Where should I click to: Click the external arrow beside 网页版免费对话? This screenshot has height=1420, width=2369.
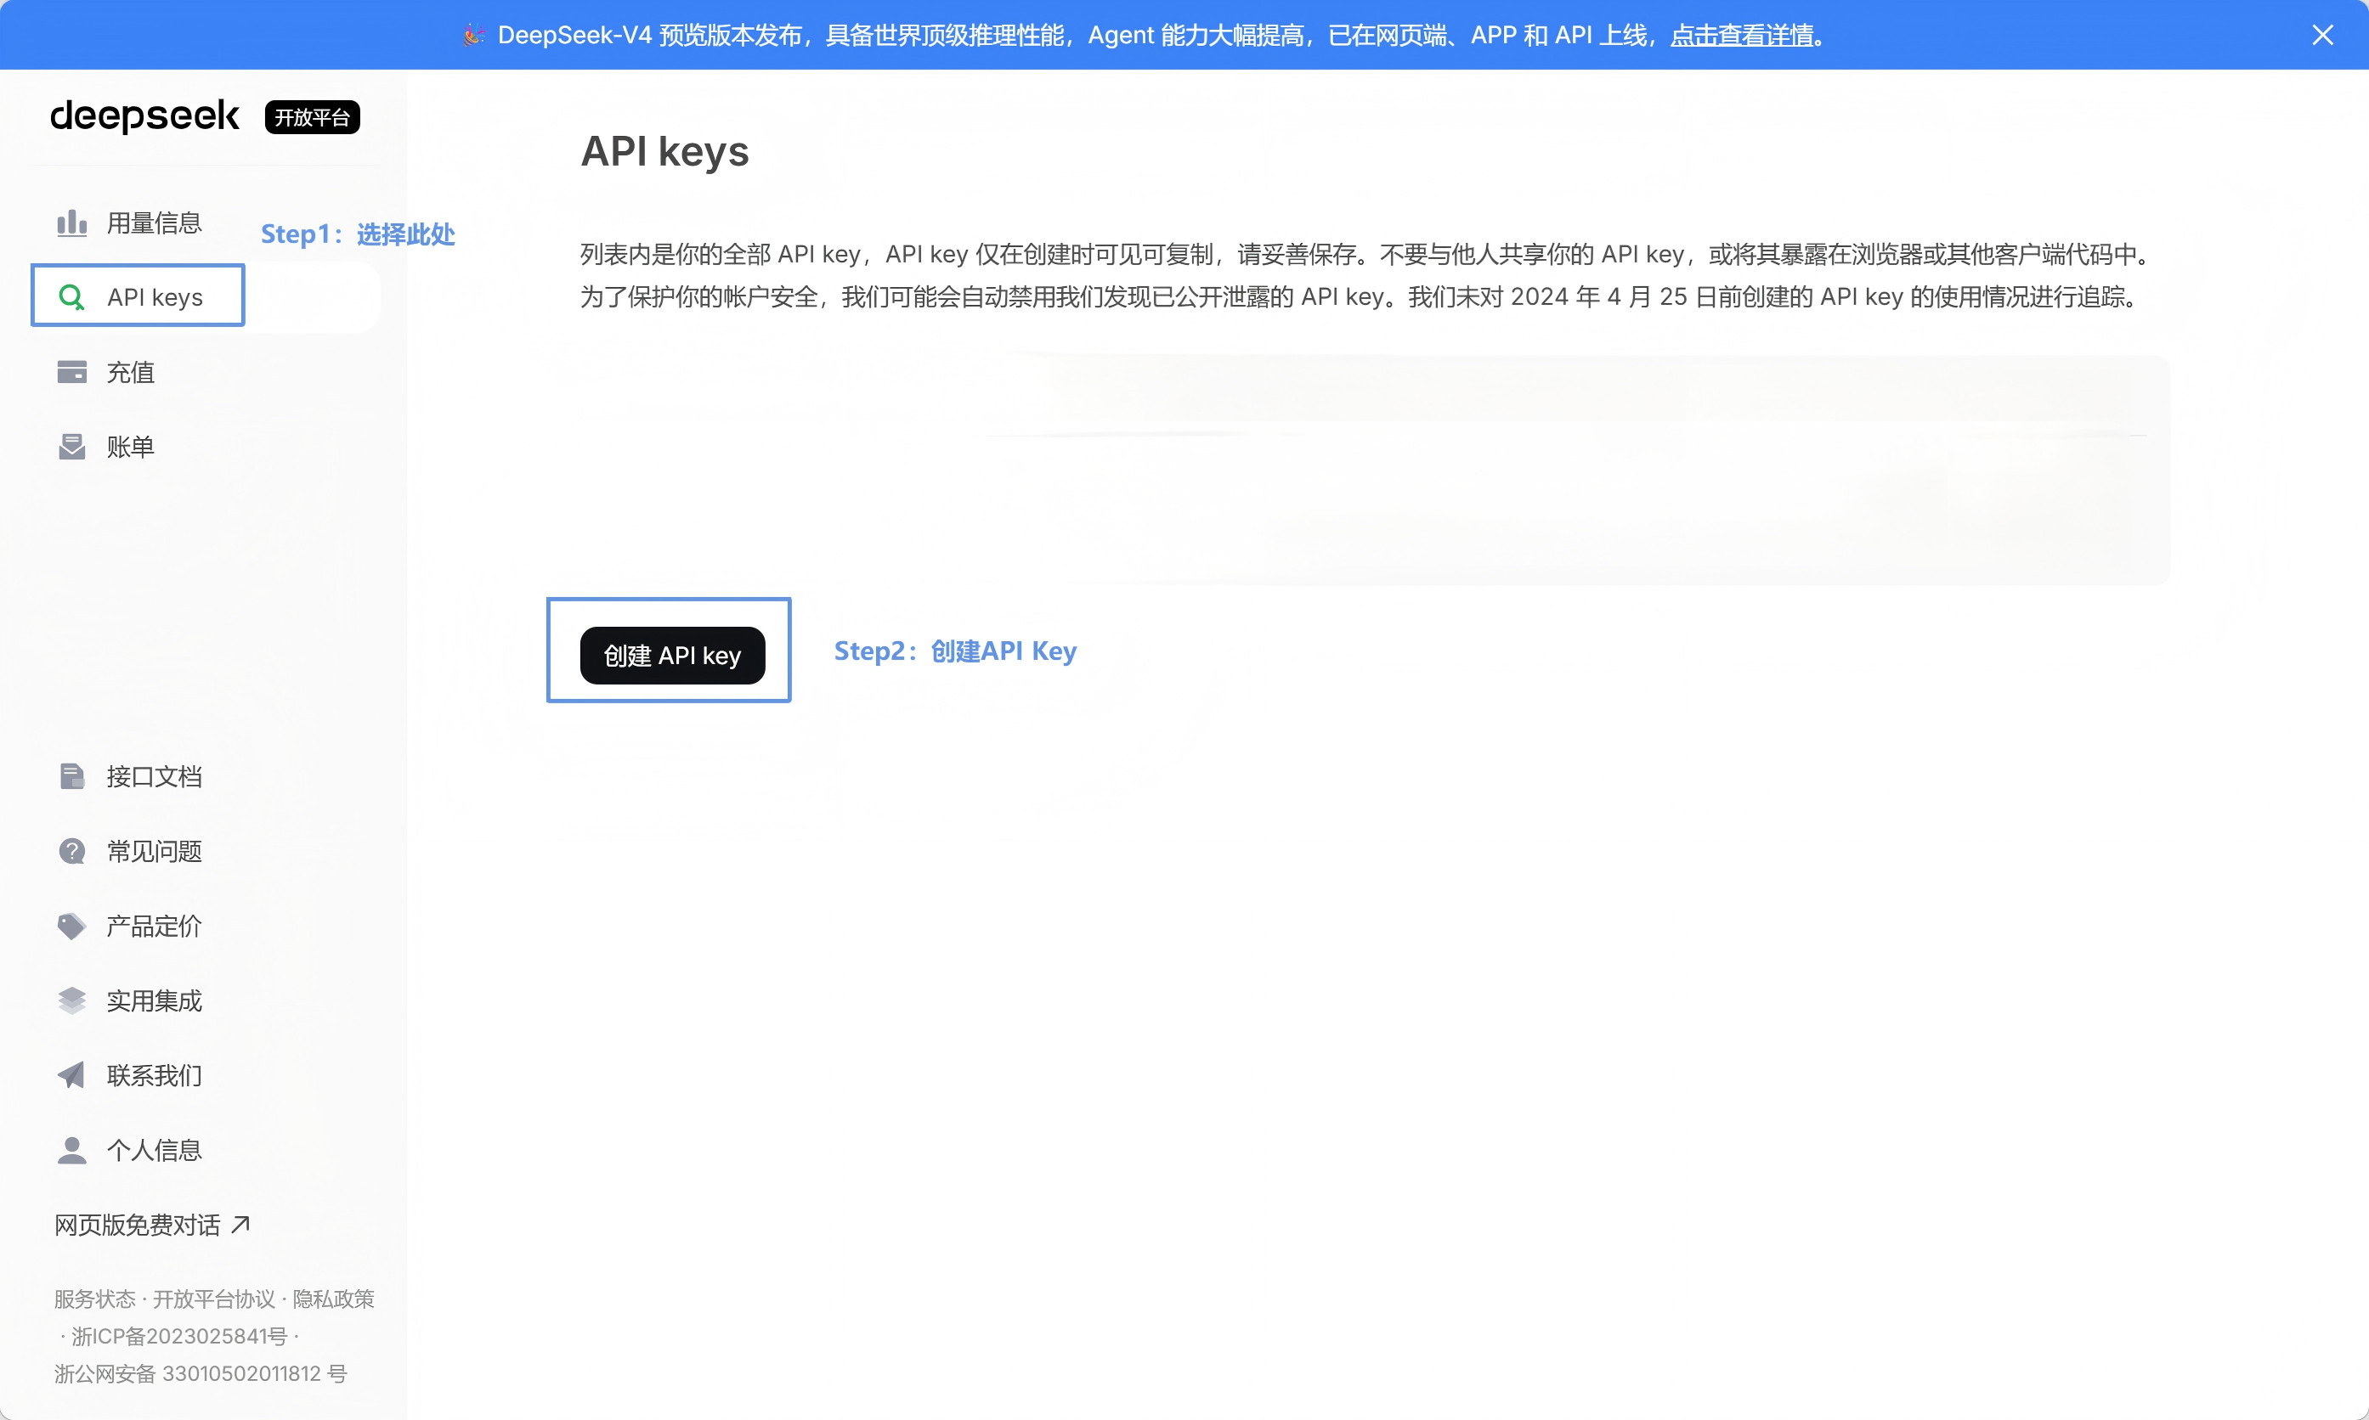[240, 1224]
